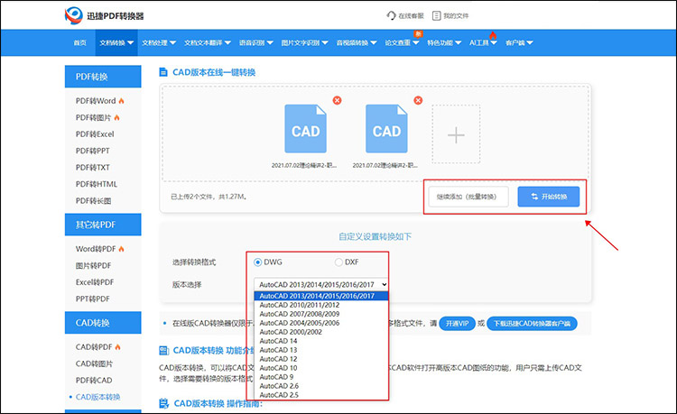This screenshot has width=677, height=414.
Task: Open 语音识别 navigation menu
Action: click(x=256, y=42)
